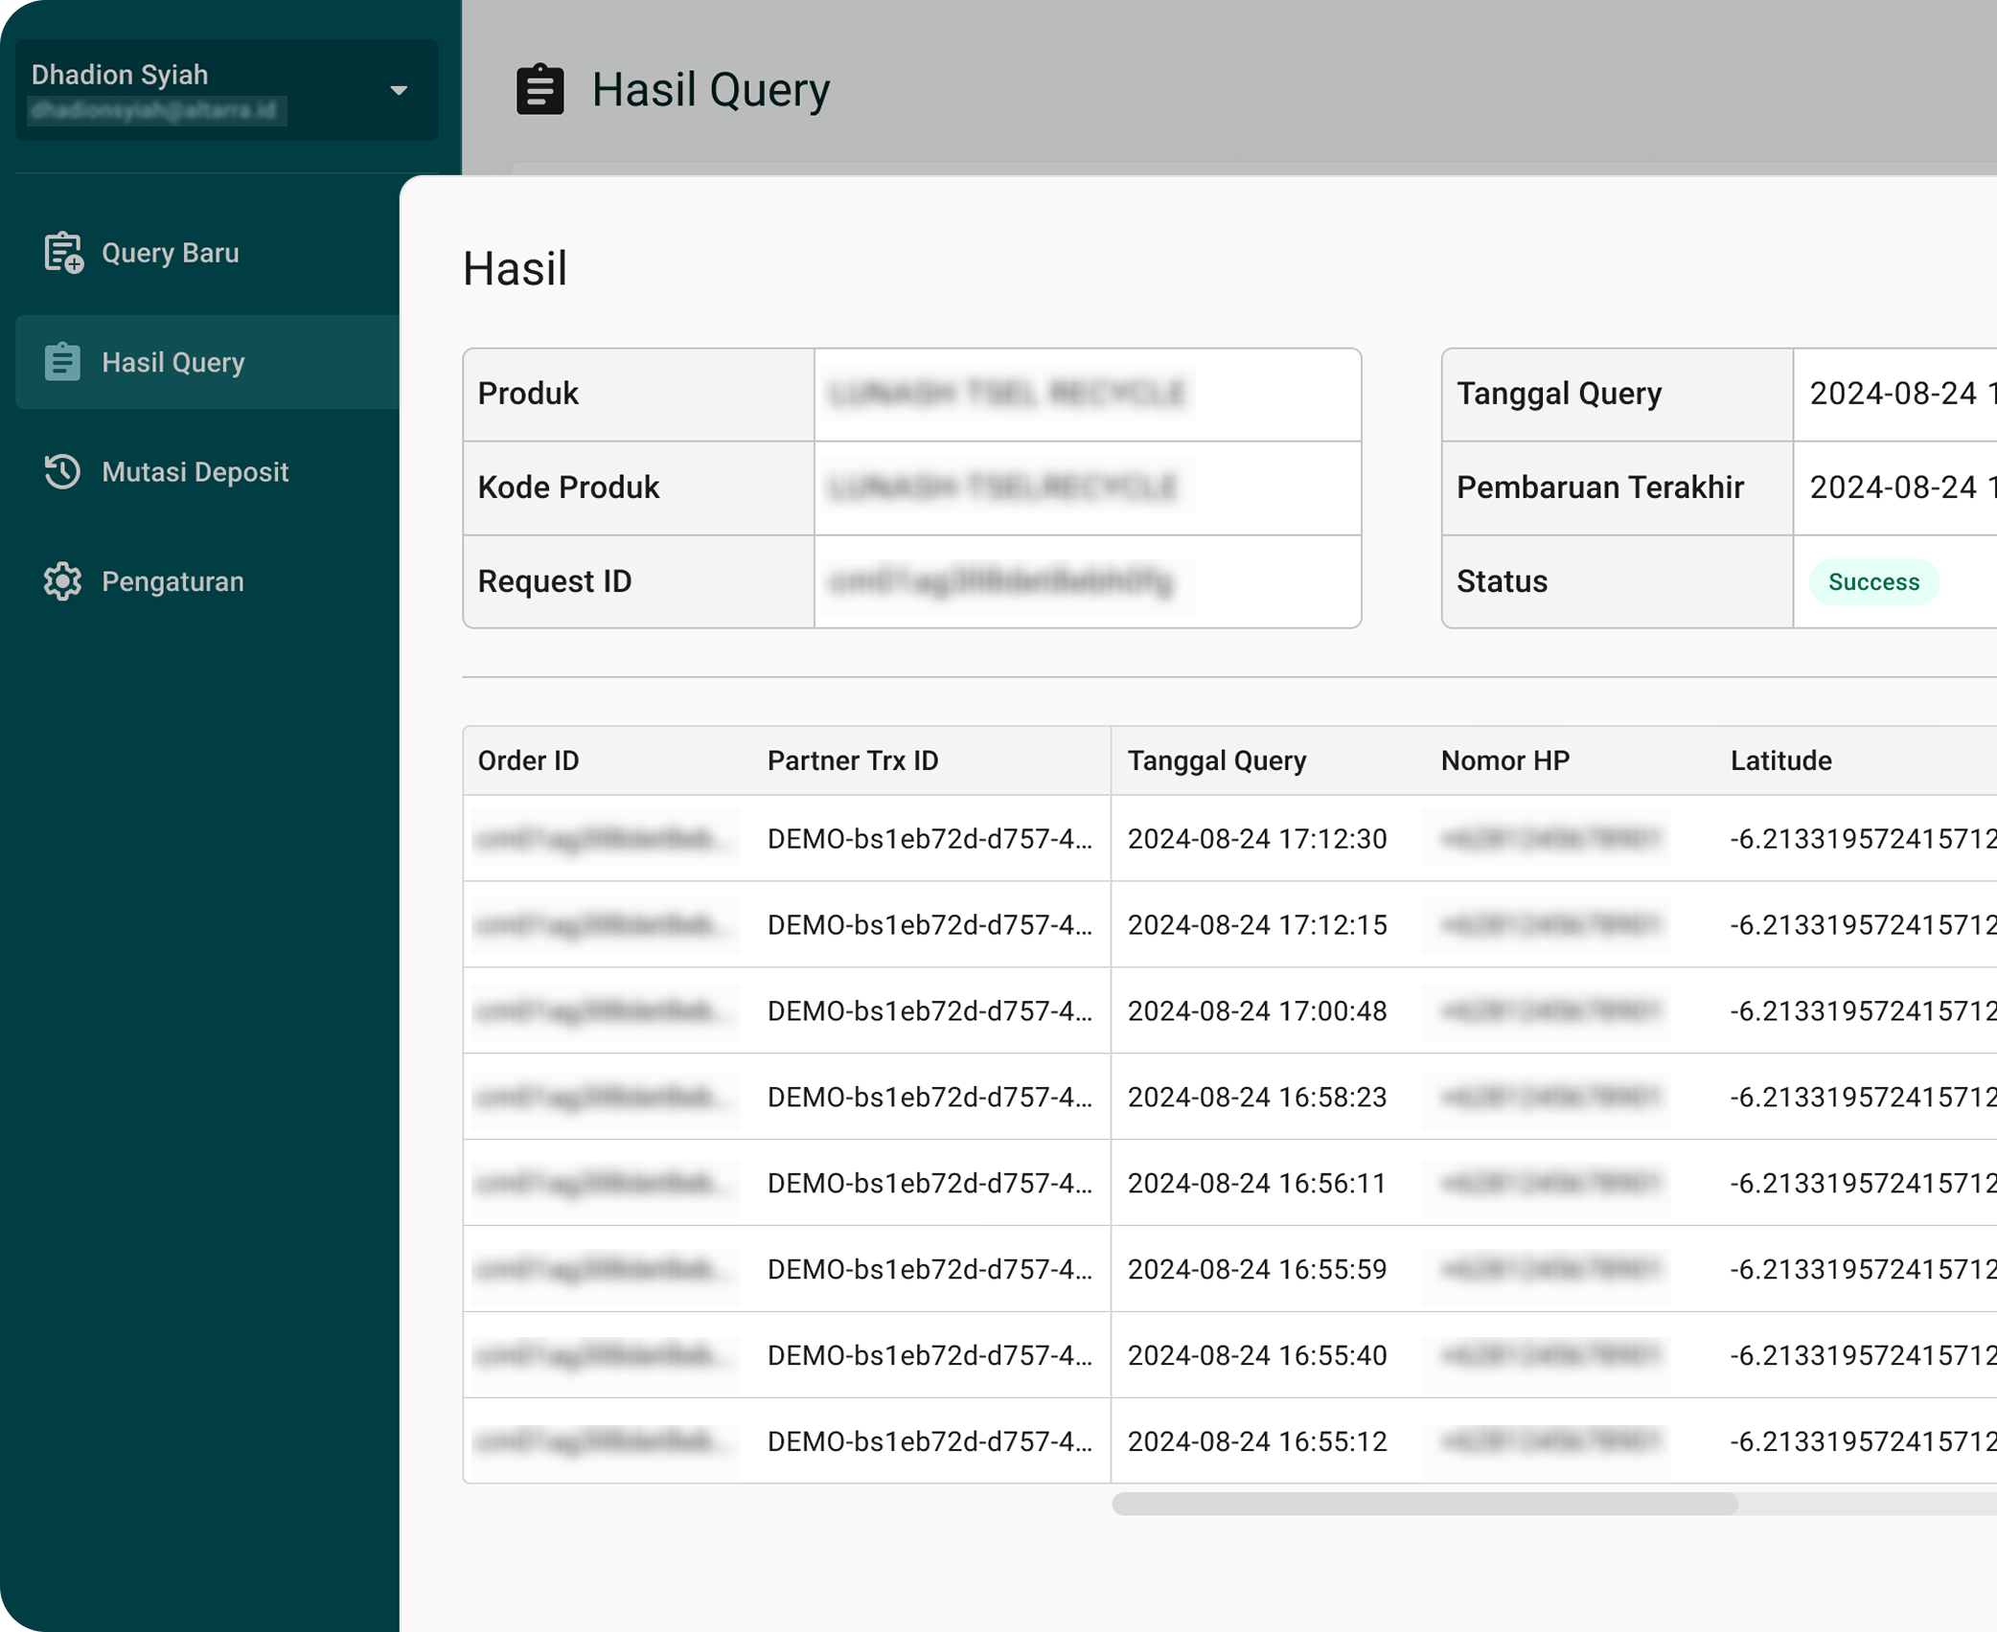Click the Hasil Query clipboard icon in sidebar
The image size is (1997, 1632).
pos(62,362)
